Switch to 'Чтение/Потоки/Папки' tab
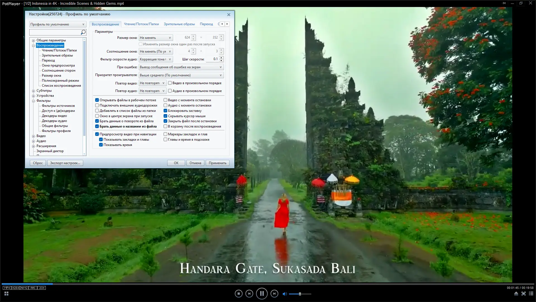 point(141,24)
